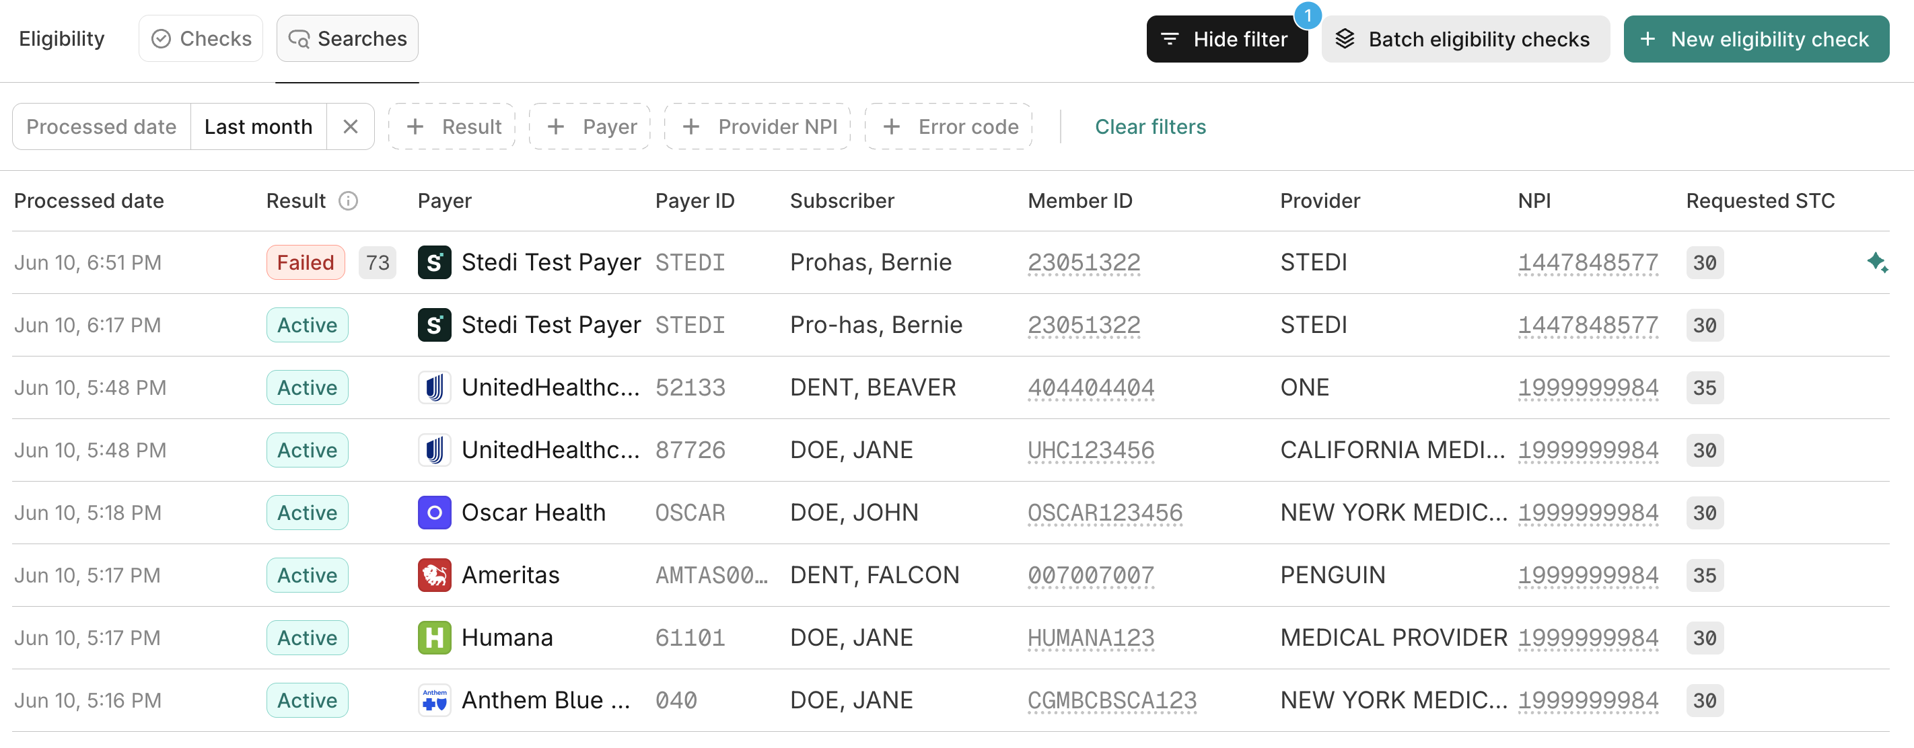Click the Searches tab icon
The image size is (1914, 748).
pyautogui.click(x=299, y=38)
